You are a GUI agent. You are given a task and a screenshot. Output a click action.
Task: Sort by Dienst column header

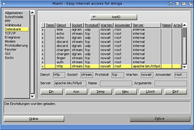pyautogui.click(x=63, y=25)
